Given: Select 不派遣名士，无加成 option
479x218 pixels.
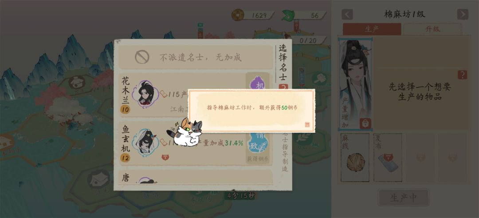Looking at the screenshot, I should 196,57.
